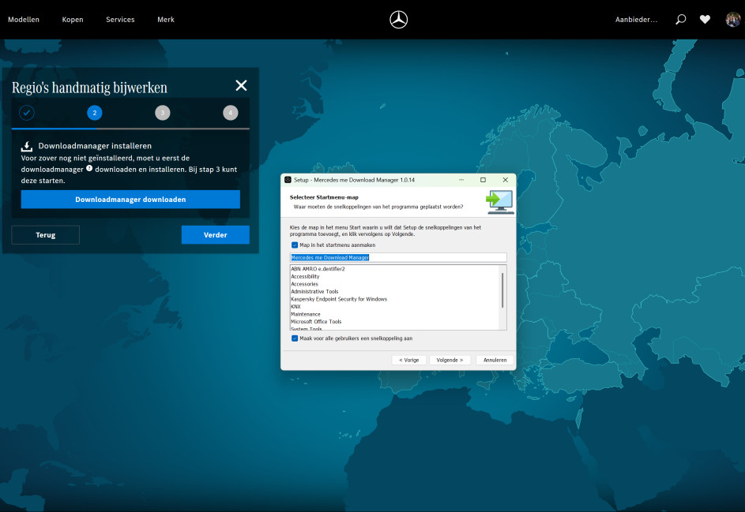Select Administrative Tools in folder list
This screenshot has height=512, width=745.
click(x=314, y=291)
